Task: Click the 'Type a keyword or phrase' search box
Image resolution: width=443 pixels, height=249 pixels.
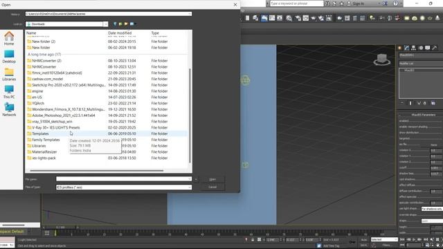Action: pyautogui.click(x=296, y=3)
